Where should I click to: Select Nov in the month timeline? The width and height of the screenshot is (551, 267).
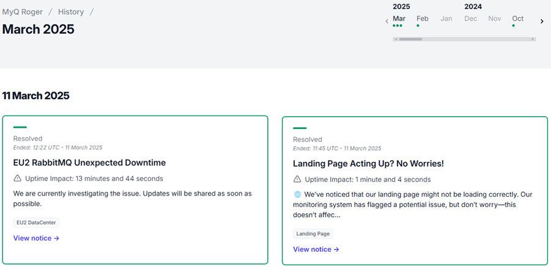[494, 19]
